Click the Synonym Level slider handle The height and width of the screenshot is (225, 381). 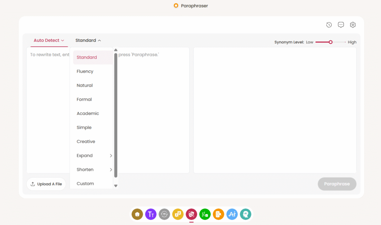[330, 42]
